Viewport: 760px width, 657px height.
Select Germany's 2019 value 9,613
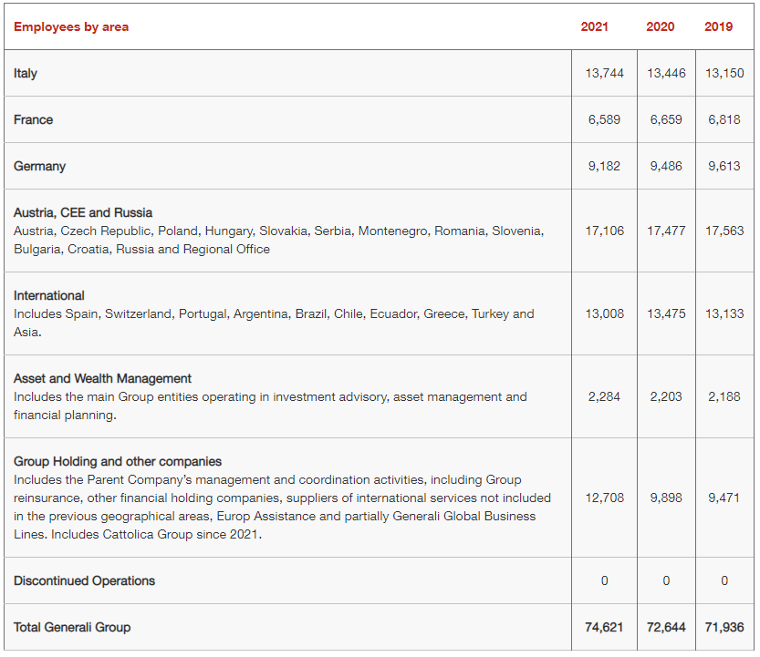point(724,166)
